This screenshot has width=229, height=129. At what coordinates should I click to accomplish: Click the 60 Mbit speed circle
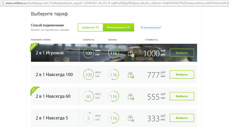[89, 97]
